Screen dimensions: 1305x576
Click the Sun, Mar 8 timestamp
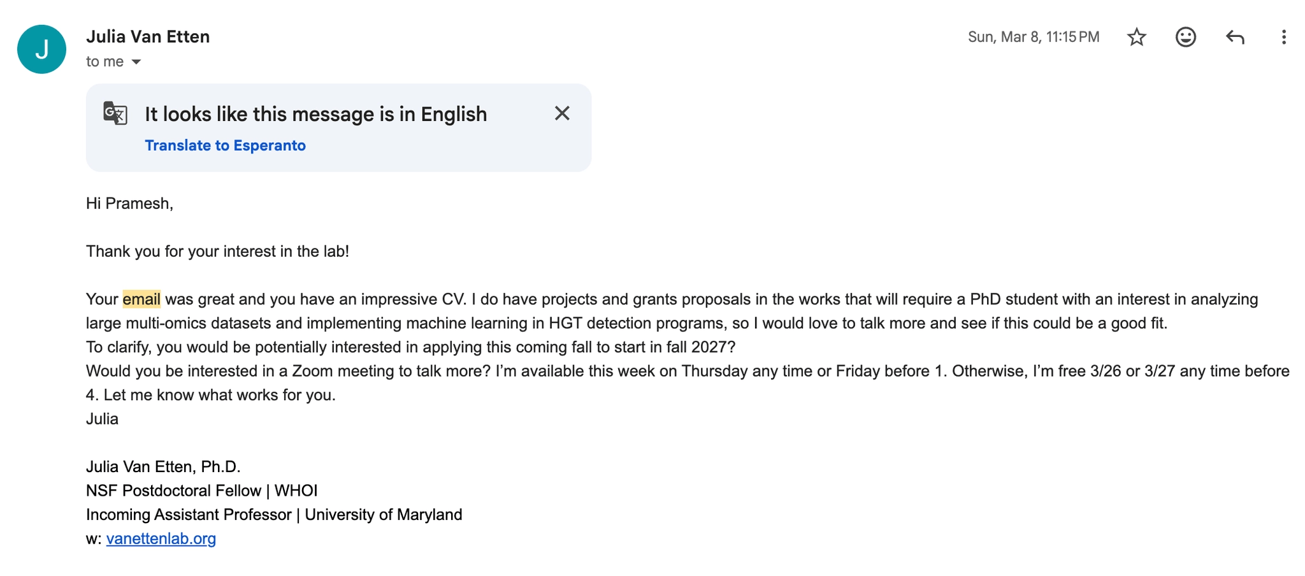[x=1033, y=37]
